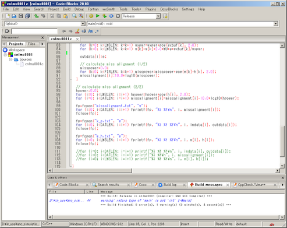
Task: Click the New file icon
Action: [8, 16]
